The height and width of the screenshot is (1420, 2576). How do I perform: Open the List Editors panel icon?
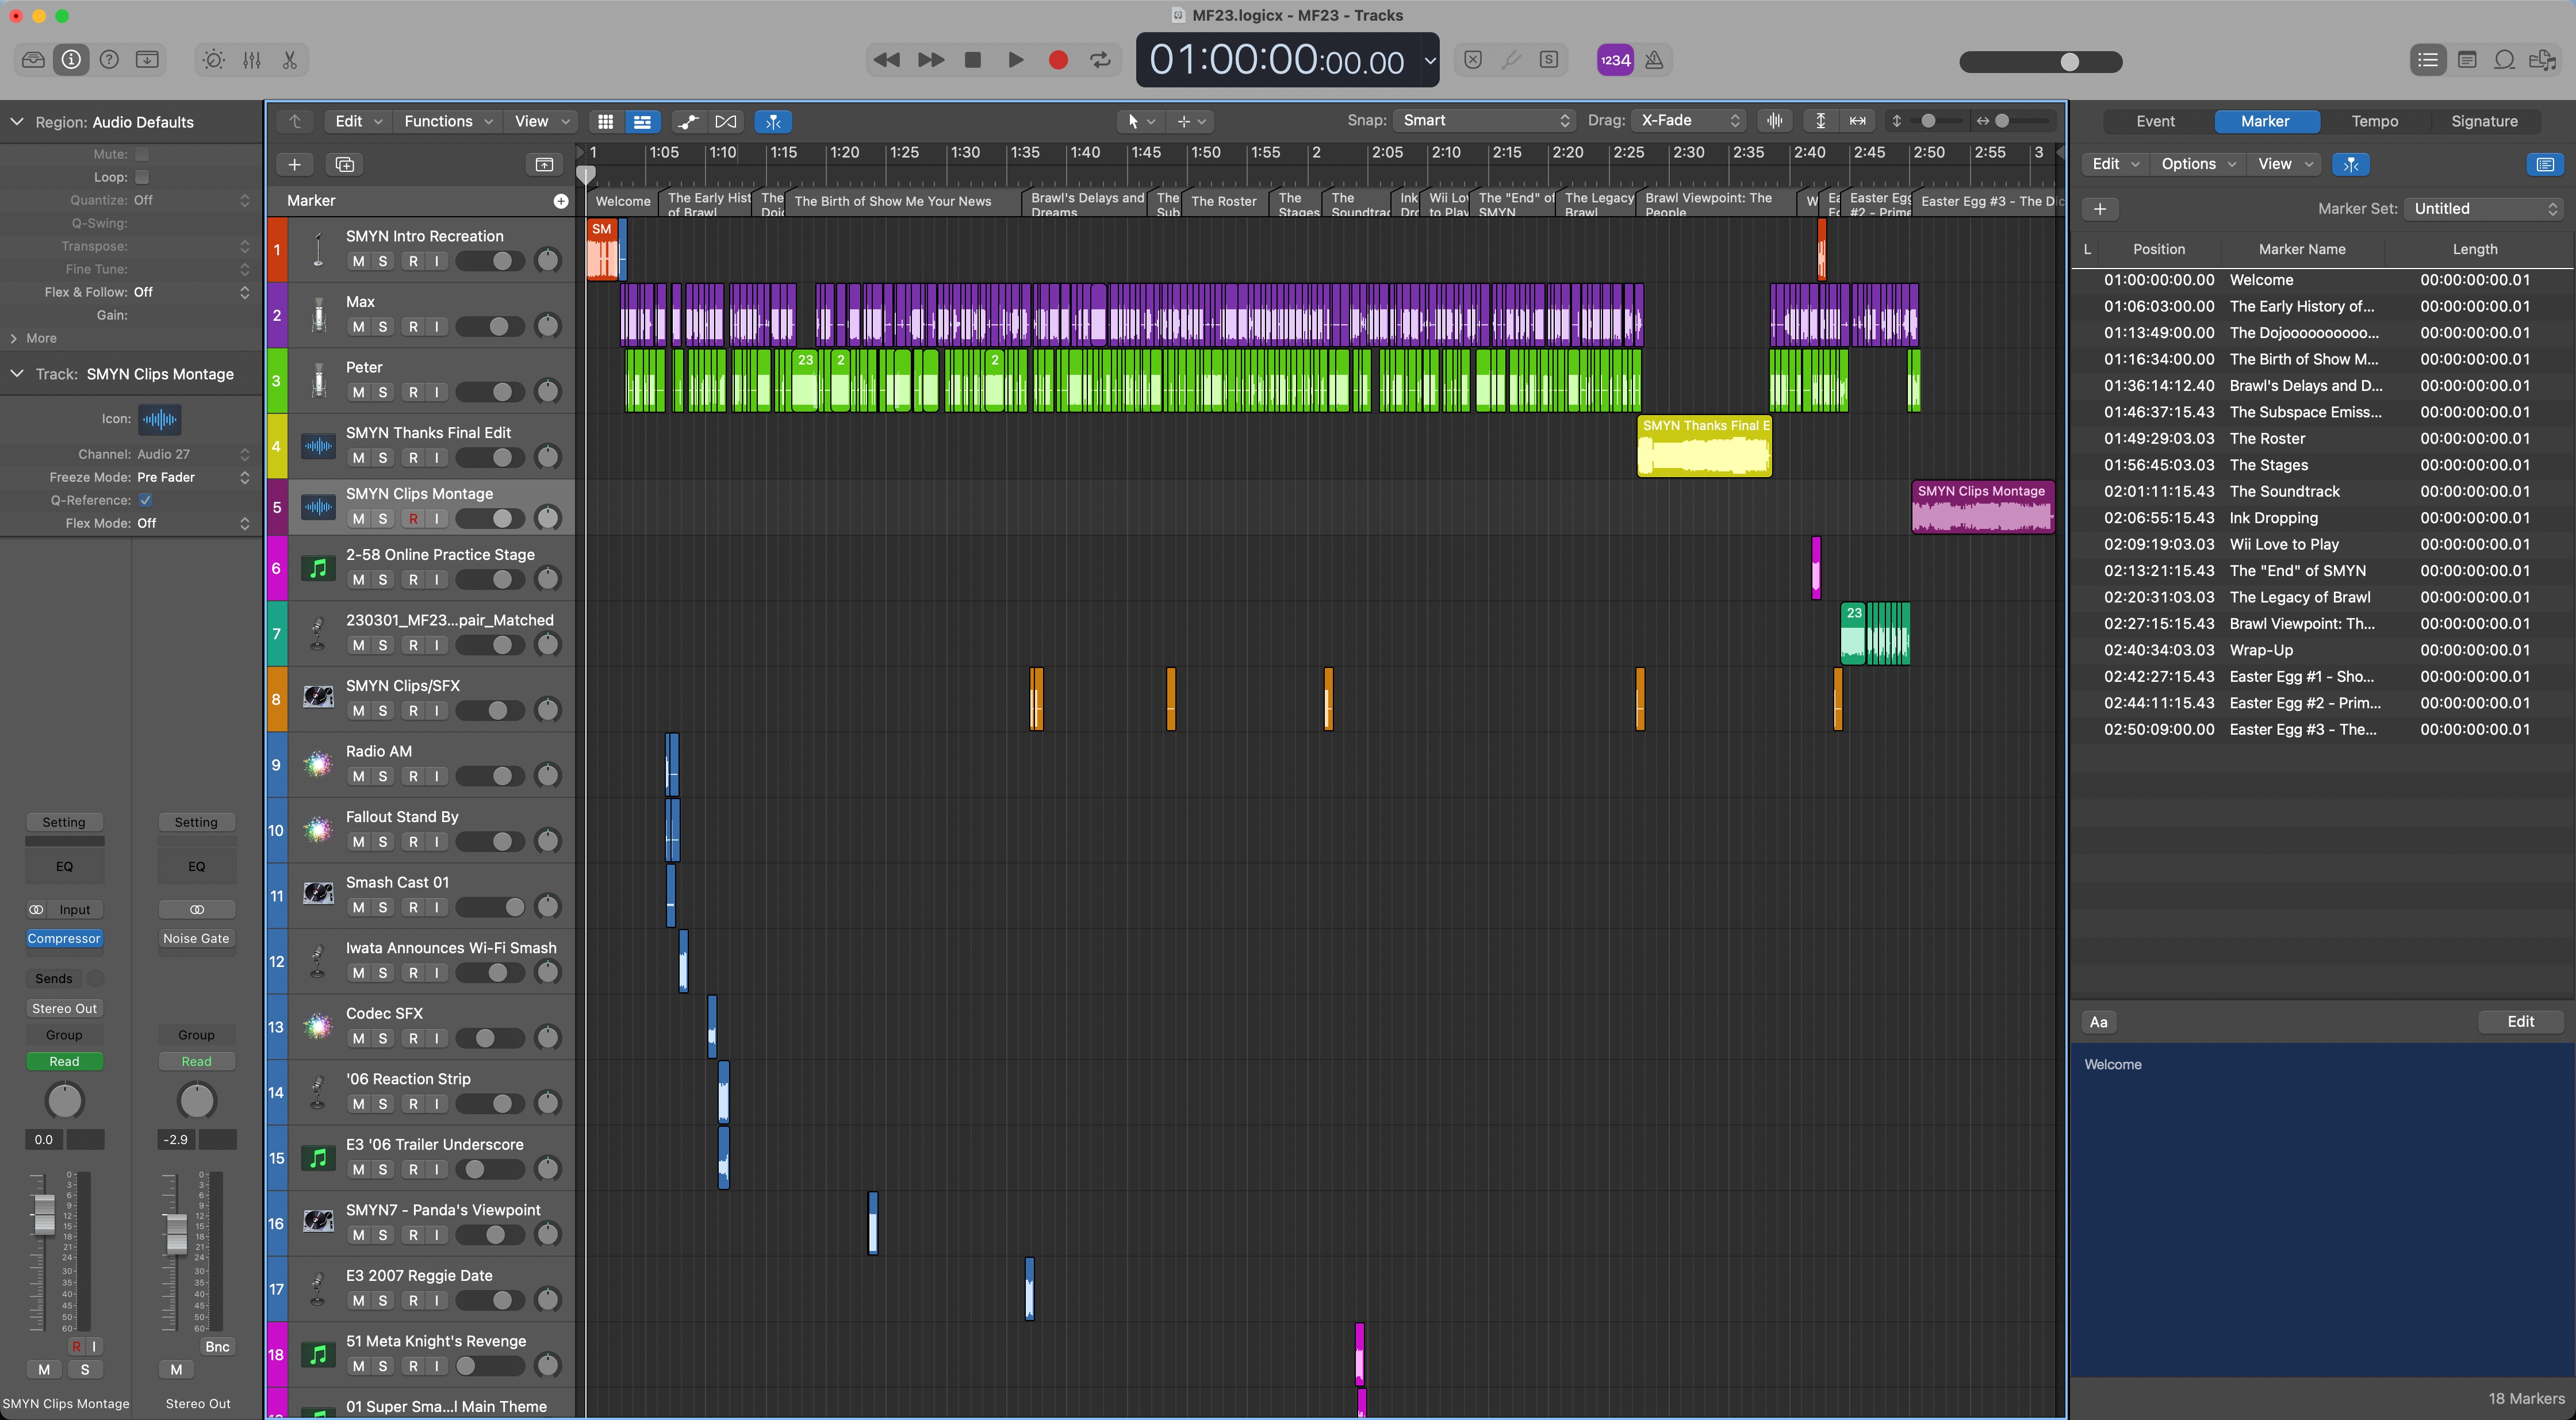click(x=2427, y=60)
